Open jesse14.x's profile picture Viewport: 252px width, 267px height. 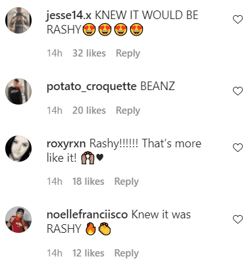18,20
